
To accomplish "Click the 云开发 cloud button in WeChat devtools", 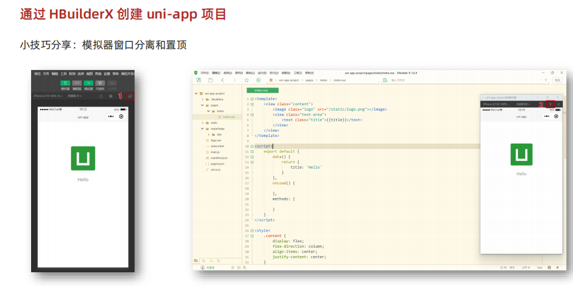I will click(112, 83).
